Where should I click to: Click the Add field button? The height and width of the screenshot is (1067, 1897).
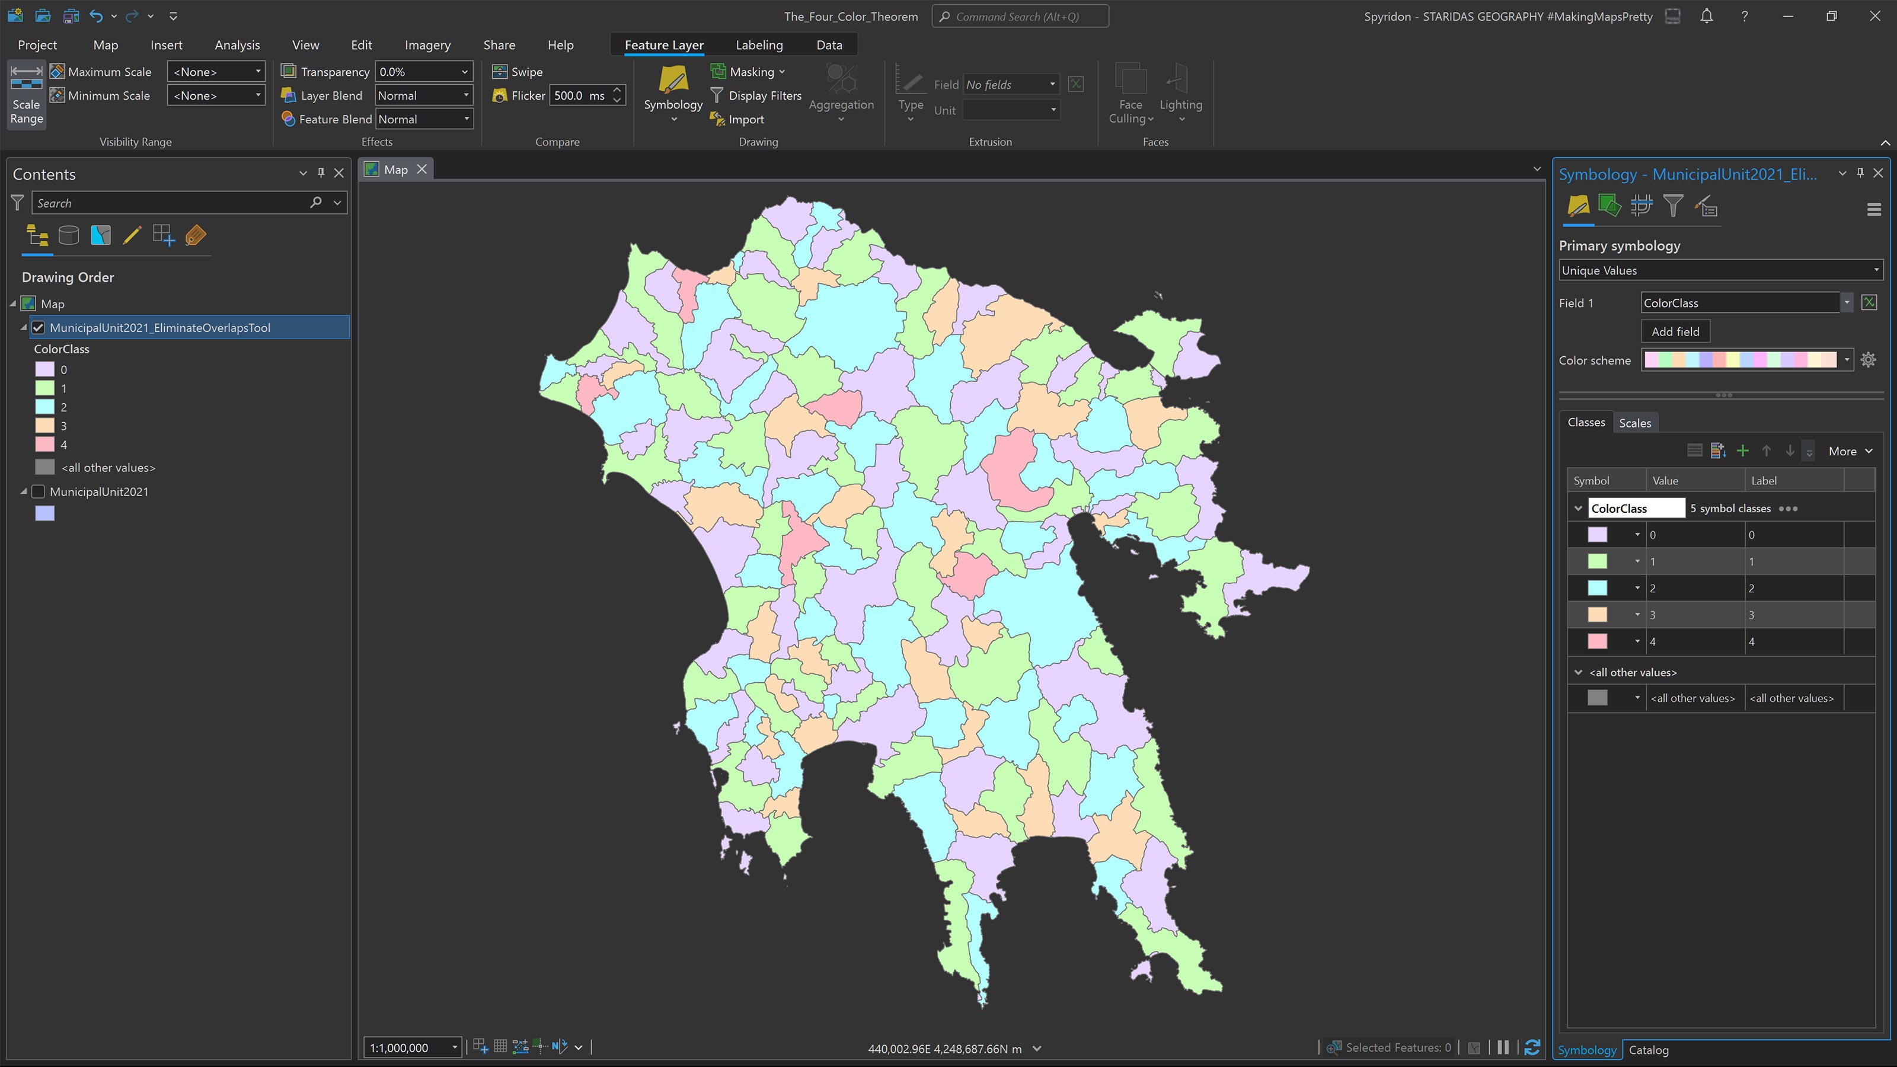[x=1675, y=331]
